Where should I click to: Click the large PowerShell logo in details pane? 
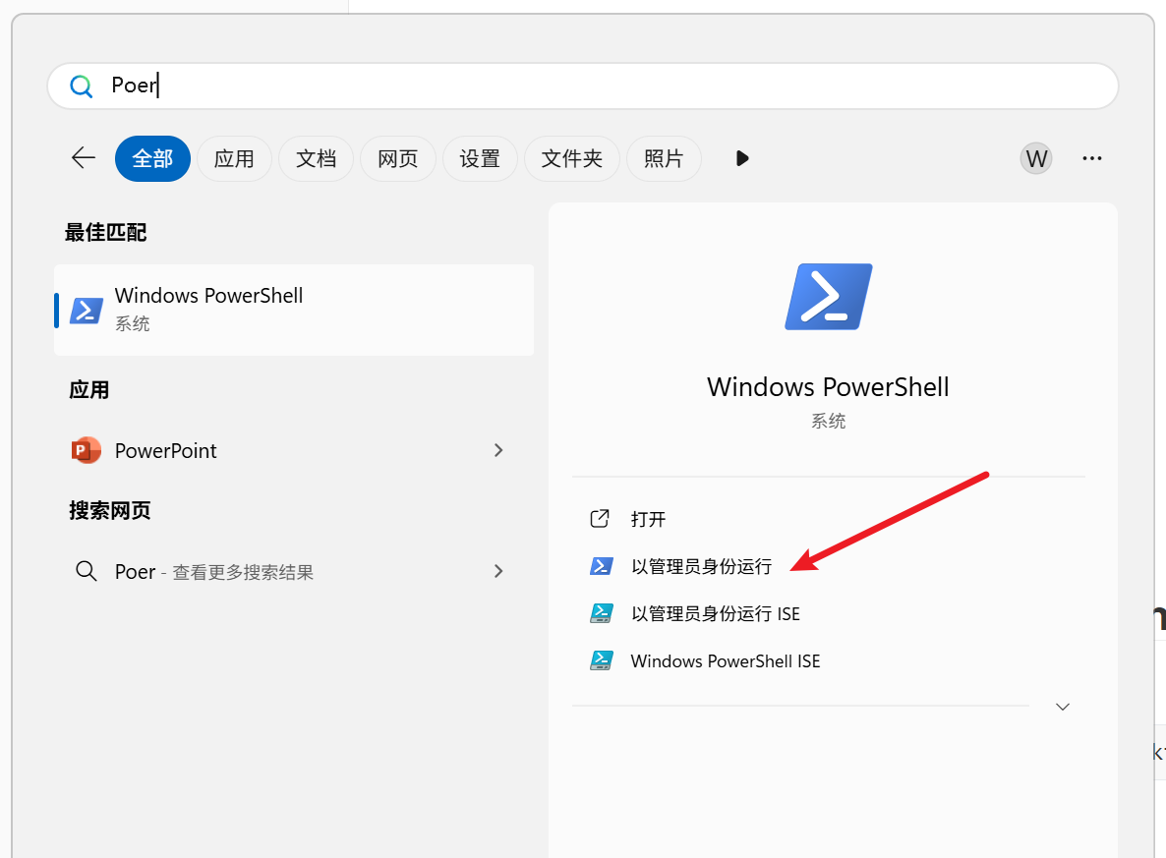pyautogui.click(x=829, y=297)
